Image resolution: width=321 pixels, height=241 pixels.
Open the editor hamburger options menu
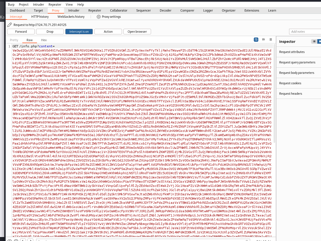point(271,39)
